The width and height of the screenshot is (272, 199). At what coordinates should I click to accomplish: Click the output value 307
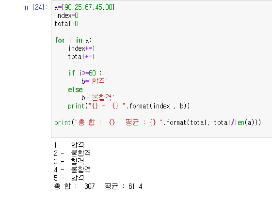click(90, 186)
